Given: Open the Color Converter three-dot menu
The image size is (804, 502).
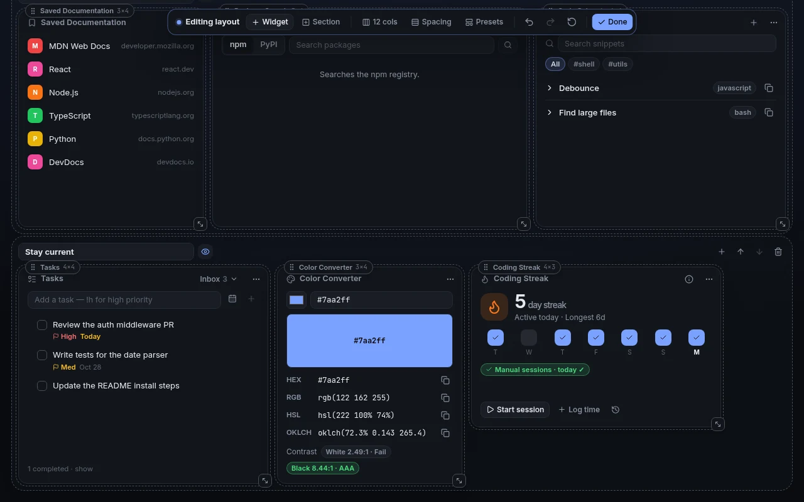Looking at the screenshot, I should pos(450,279).
